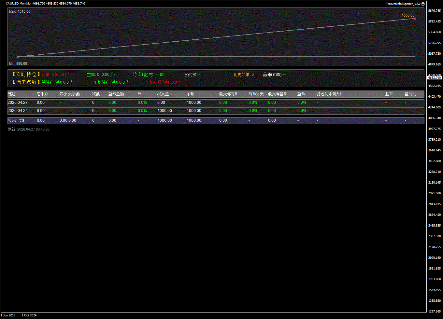Viewport: 443px width, 319px height.
Task: Click the red end point of the equity curve
Action: click(415, 19)
